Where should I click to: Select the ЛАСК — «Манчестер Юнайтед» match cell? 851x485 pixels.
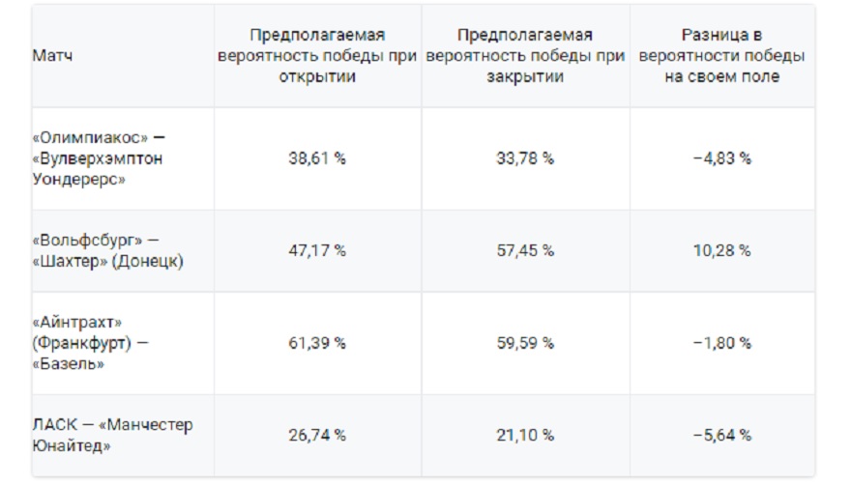(112, 435)
